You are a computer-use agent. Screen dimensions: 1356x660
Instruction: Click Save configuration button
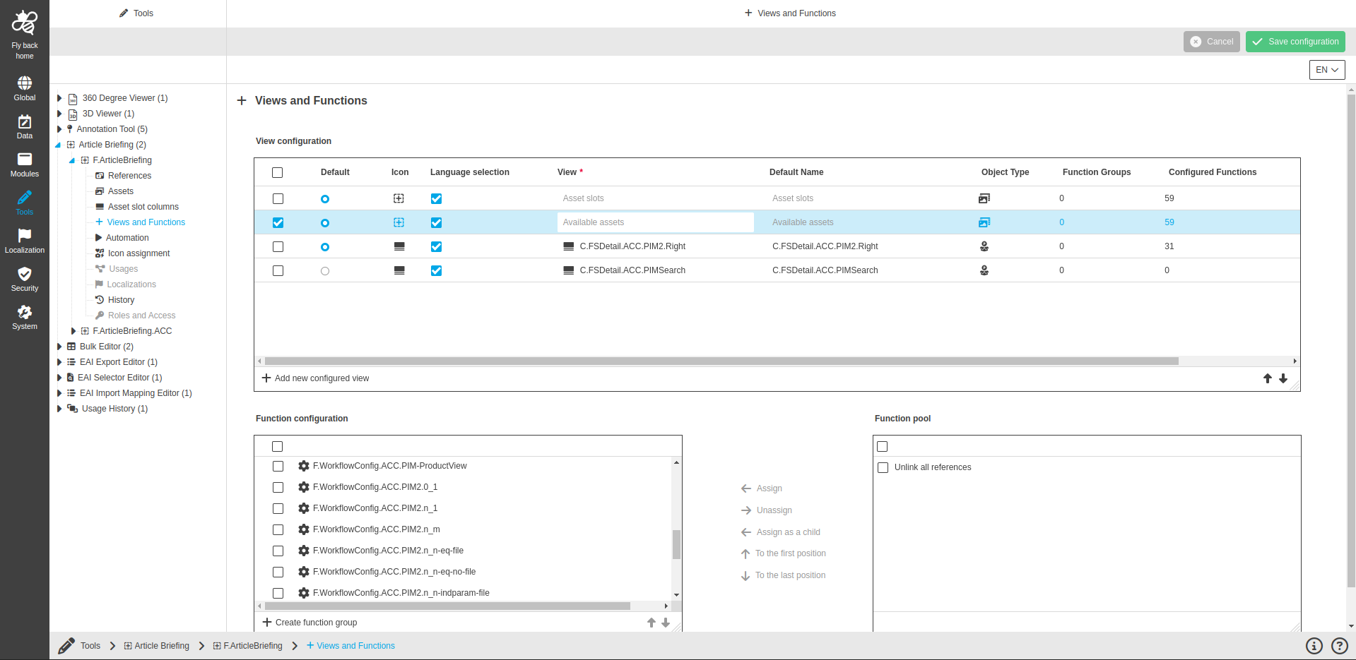pos(1295,42)
